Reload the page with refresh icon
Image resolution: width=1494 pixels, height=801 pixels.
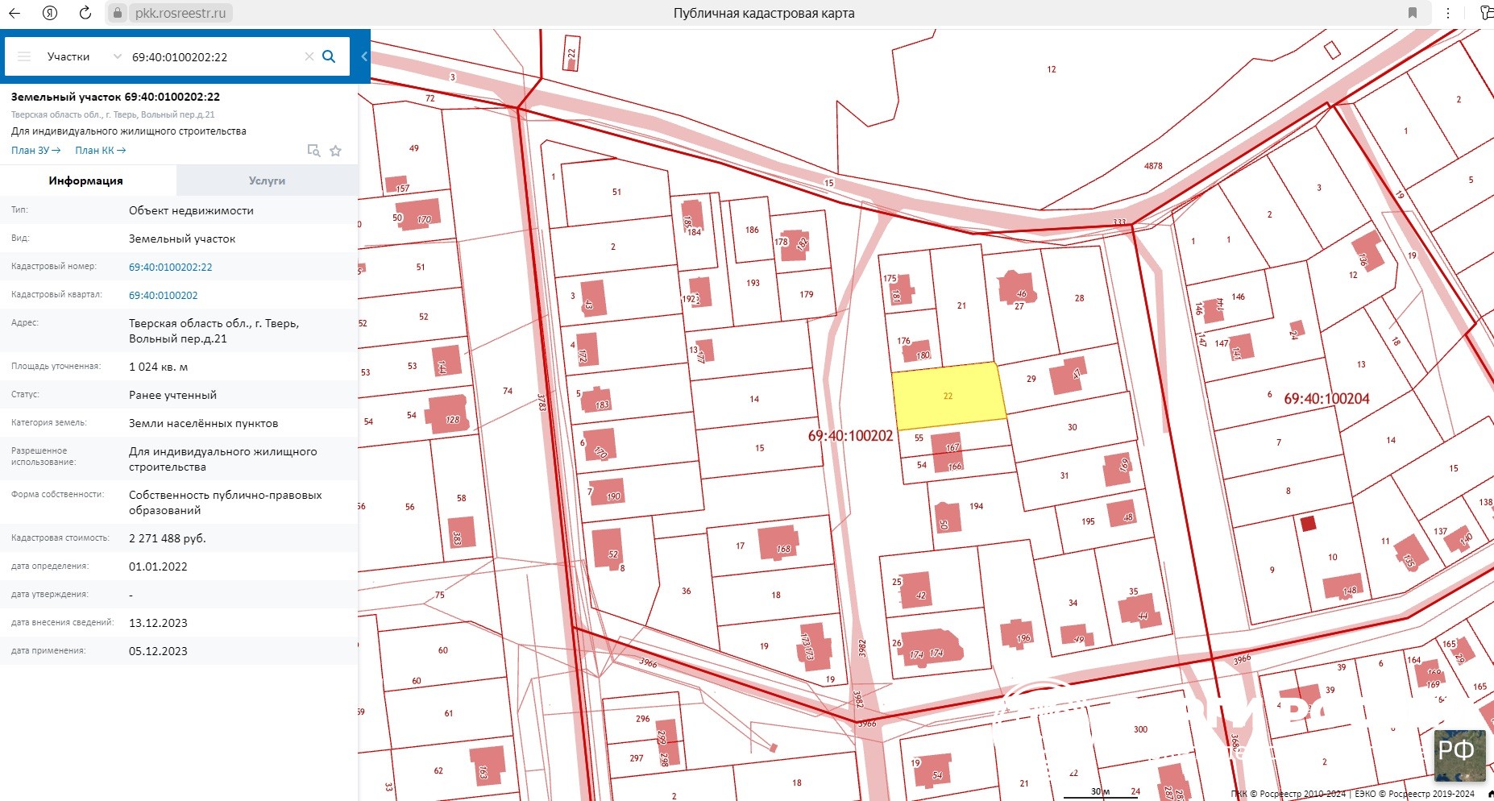click(x=85, y=13)
